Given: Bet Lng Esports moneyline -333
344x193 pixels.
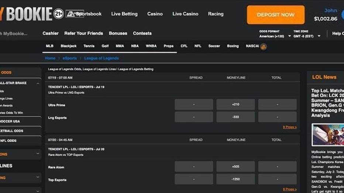Looking at the screenshot, I should coord(235,117).
